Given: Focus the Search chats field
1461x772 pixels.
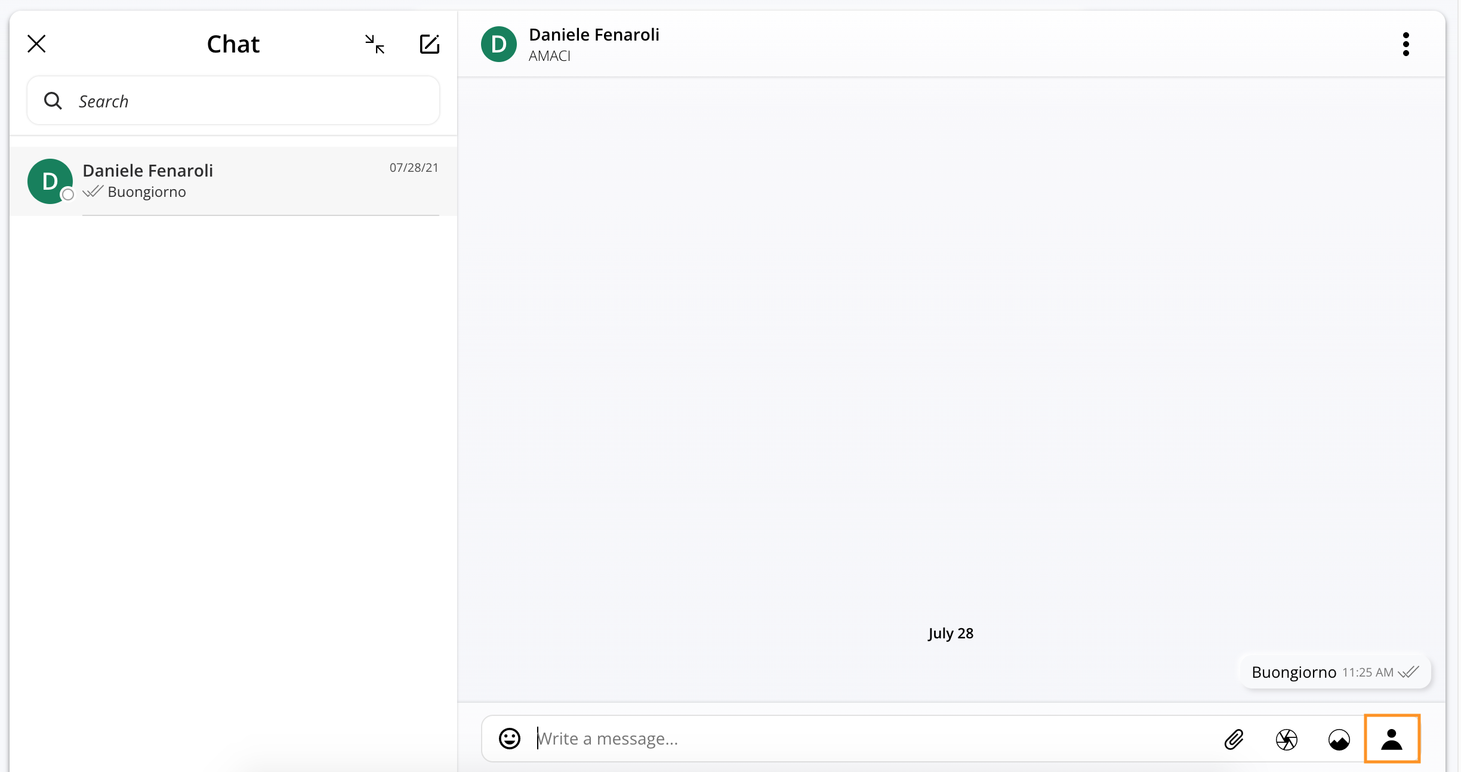Looking at the screenshot, I should pos(233,100).
